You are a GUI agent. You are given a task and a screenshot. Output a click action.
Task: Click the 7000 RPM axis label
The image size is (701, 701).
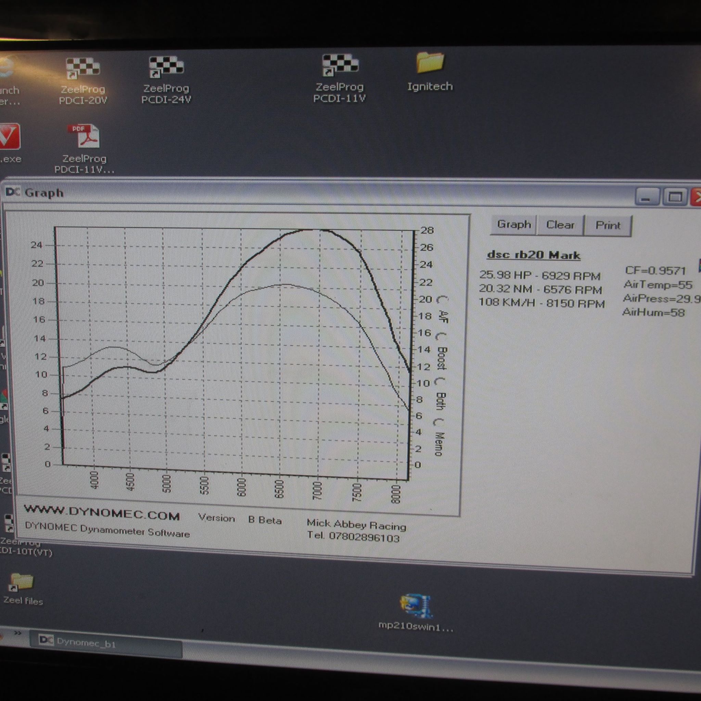point(317,490)
